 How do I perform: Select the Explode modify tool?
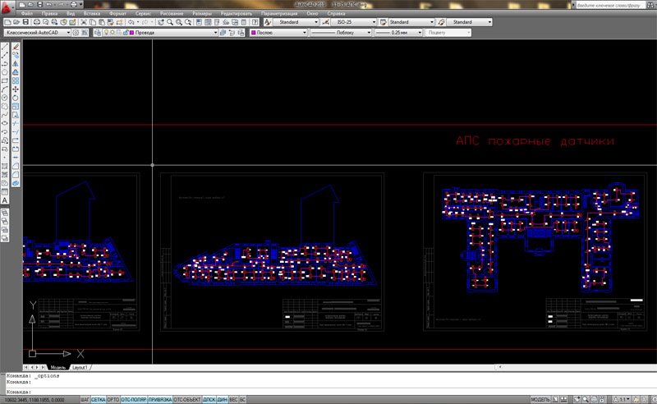click(16, 183)
